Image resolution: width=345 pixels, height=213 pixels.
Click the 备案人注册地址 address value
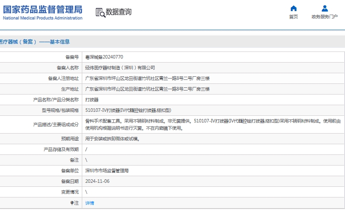point(148,79)
